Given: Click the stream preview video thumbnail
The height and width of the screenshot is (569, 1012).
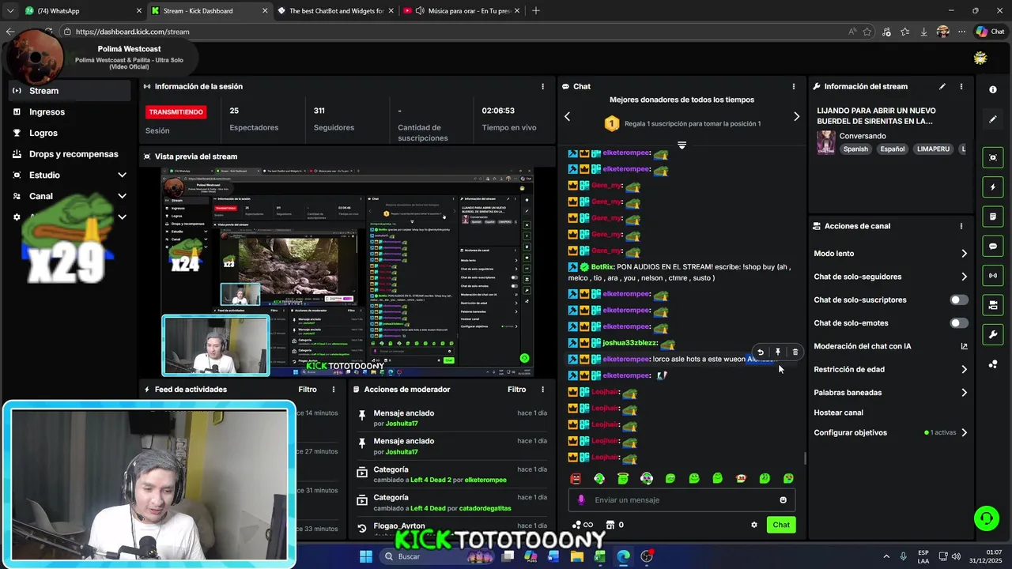Looking at the screenshot, I should coord(347,272).
